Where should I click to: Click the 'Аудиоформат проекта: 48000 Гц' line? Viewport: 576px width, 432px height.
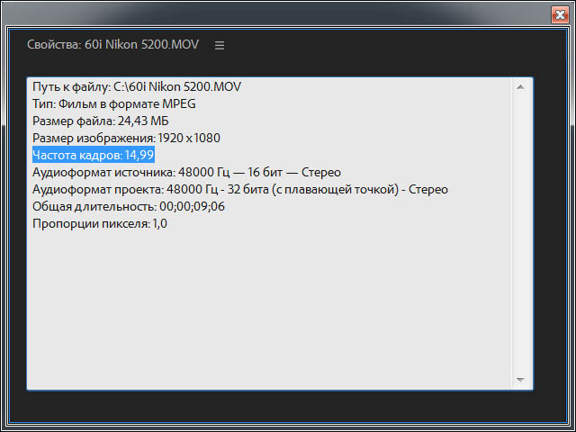click(240, 190)
